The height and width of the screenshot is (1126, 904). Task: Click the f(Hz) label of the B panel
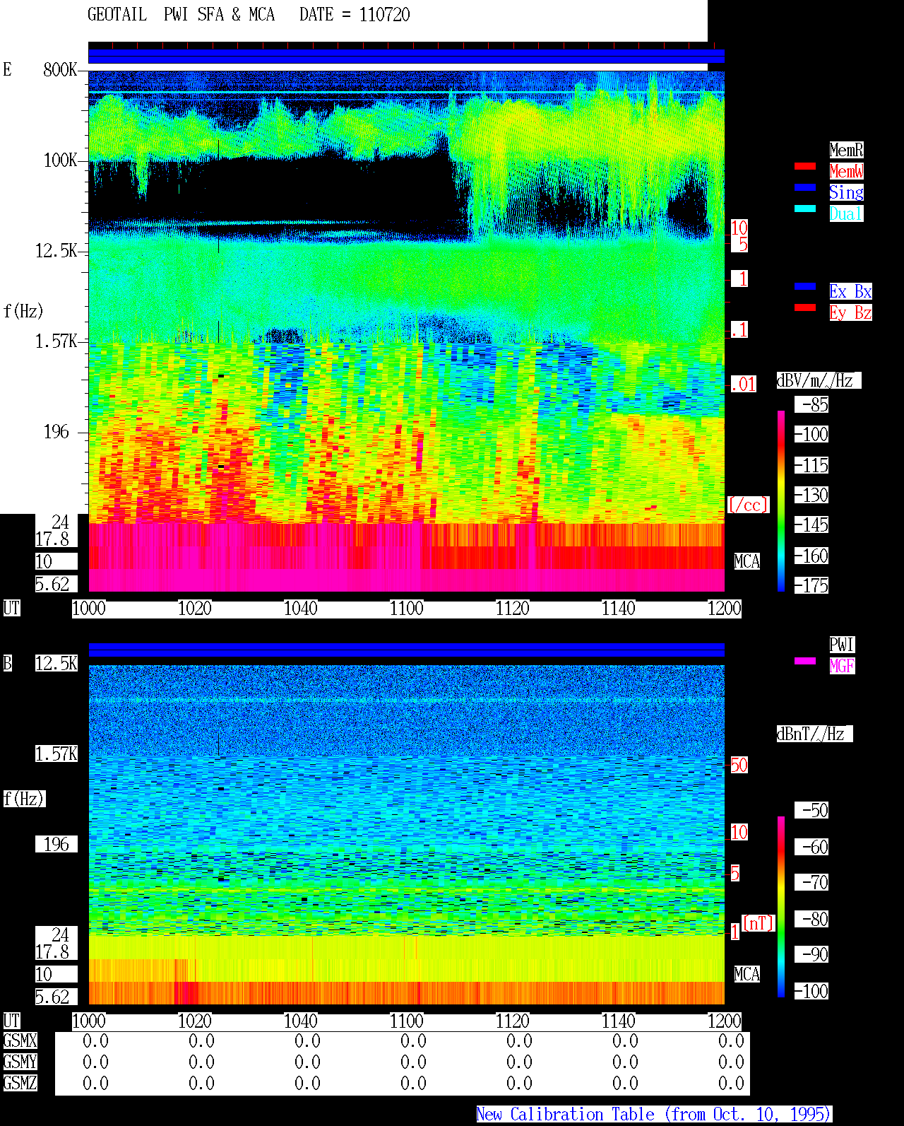(24, 799)
